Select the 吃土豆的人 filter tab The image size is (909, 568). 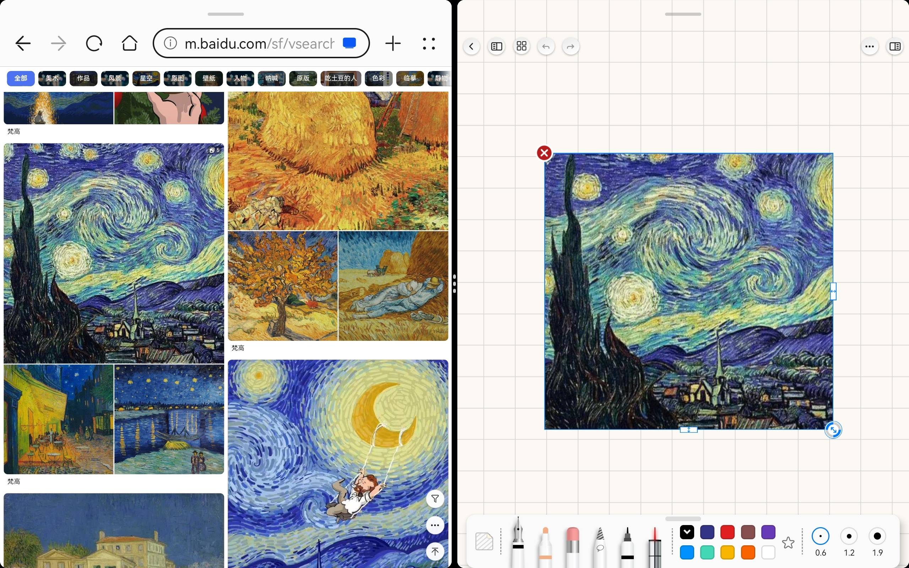click(x=341, y=78)
